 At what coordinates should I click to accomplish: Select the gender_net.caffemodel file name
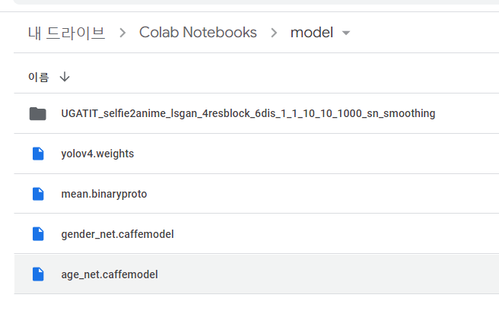click(x=117, y=234)
